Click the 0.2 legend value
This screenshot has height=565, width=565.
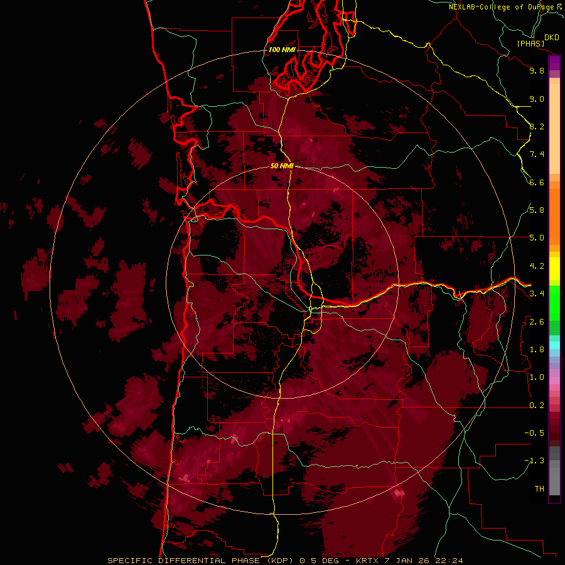click(537, 406)
